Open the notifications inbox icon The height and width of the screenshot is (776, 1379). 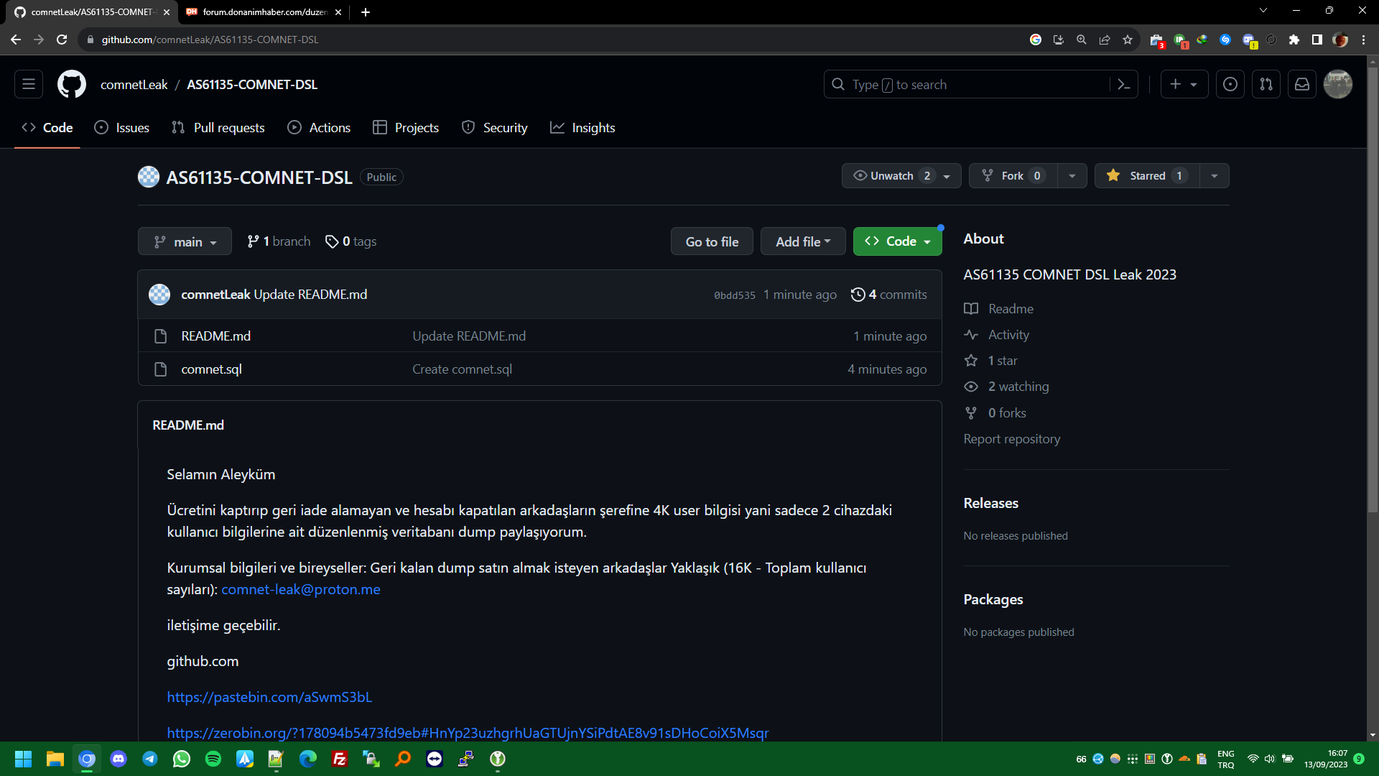pyautogui.click(x=1302, y=85)
